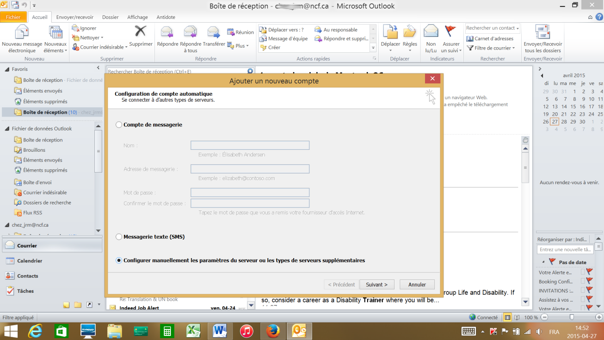Click the Annuler button
This screenshot has width=604, height=340.
(x=417, y=284)
